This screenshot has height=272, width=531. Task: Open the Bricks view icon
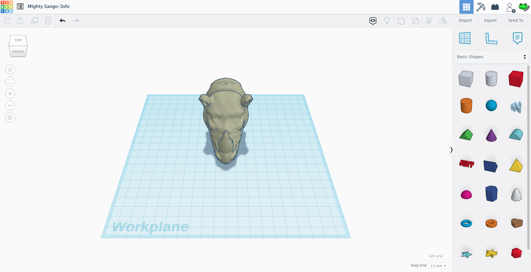tap(495, 7)
